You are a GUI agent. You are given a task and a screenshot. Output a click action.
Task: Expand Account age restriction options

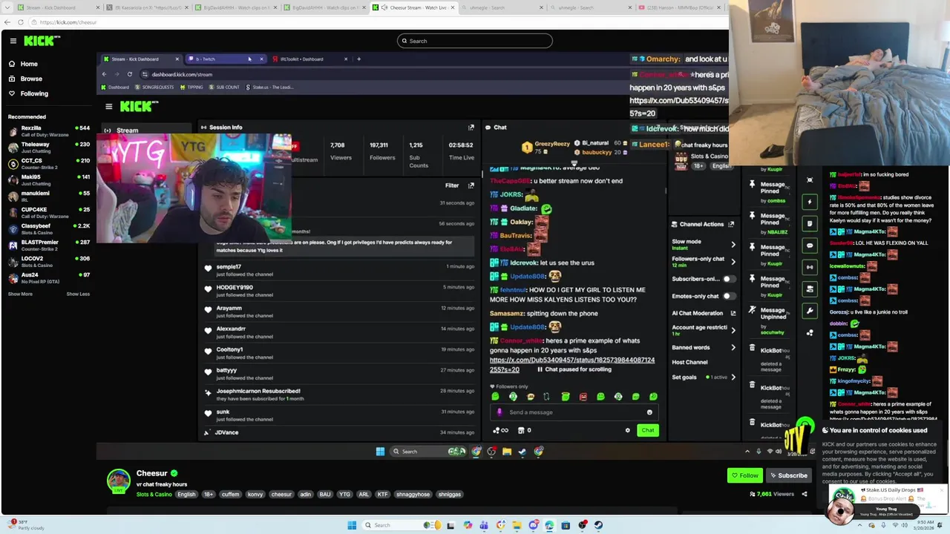click(x=733, y=330)
